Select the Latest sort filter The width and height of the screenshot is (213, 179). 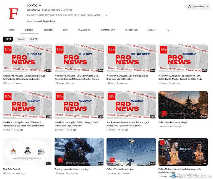coord(8,39)
